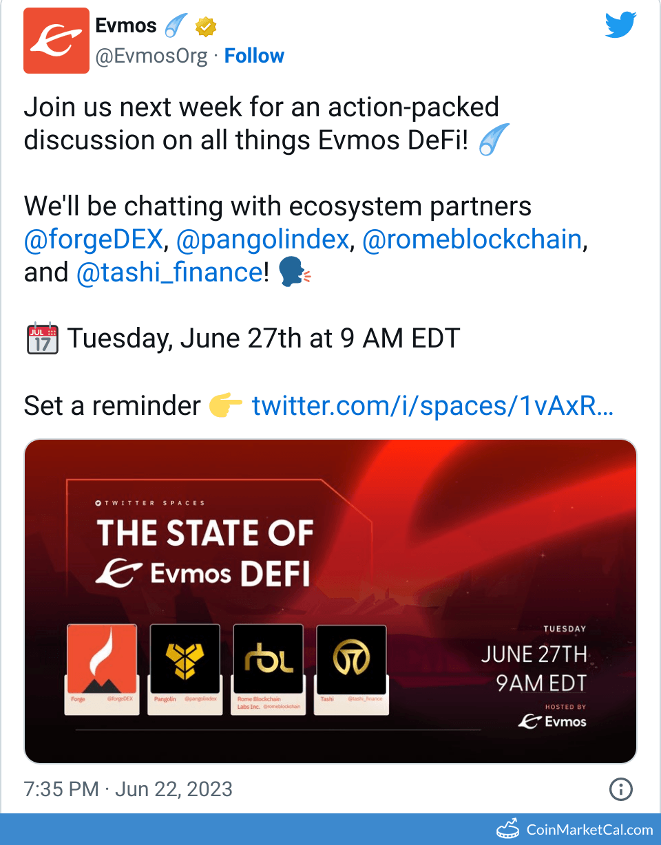This screenshot has height=845, width=661.
Task: Click the Evmos display name
Action: 126,26
